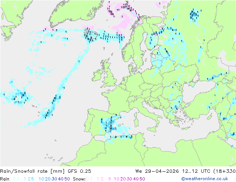The width and height of the screenshot is (236, 182).
Task: Click the weatheronline.co.uk copyright link
Action: click(205, 179)
